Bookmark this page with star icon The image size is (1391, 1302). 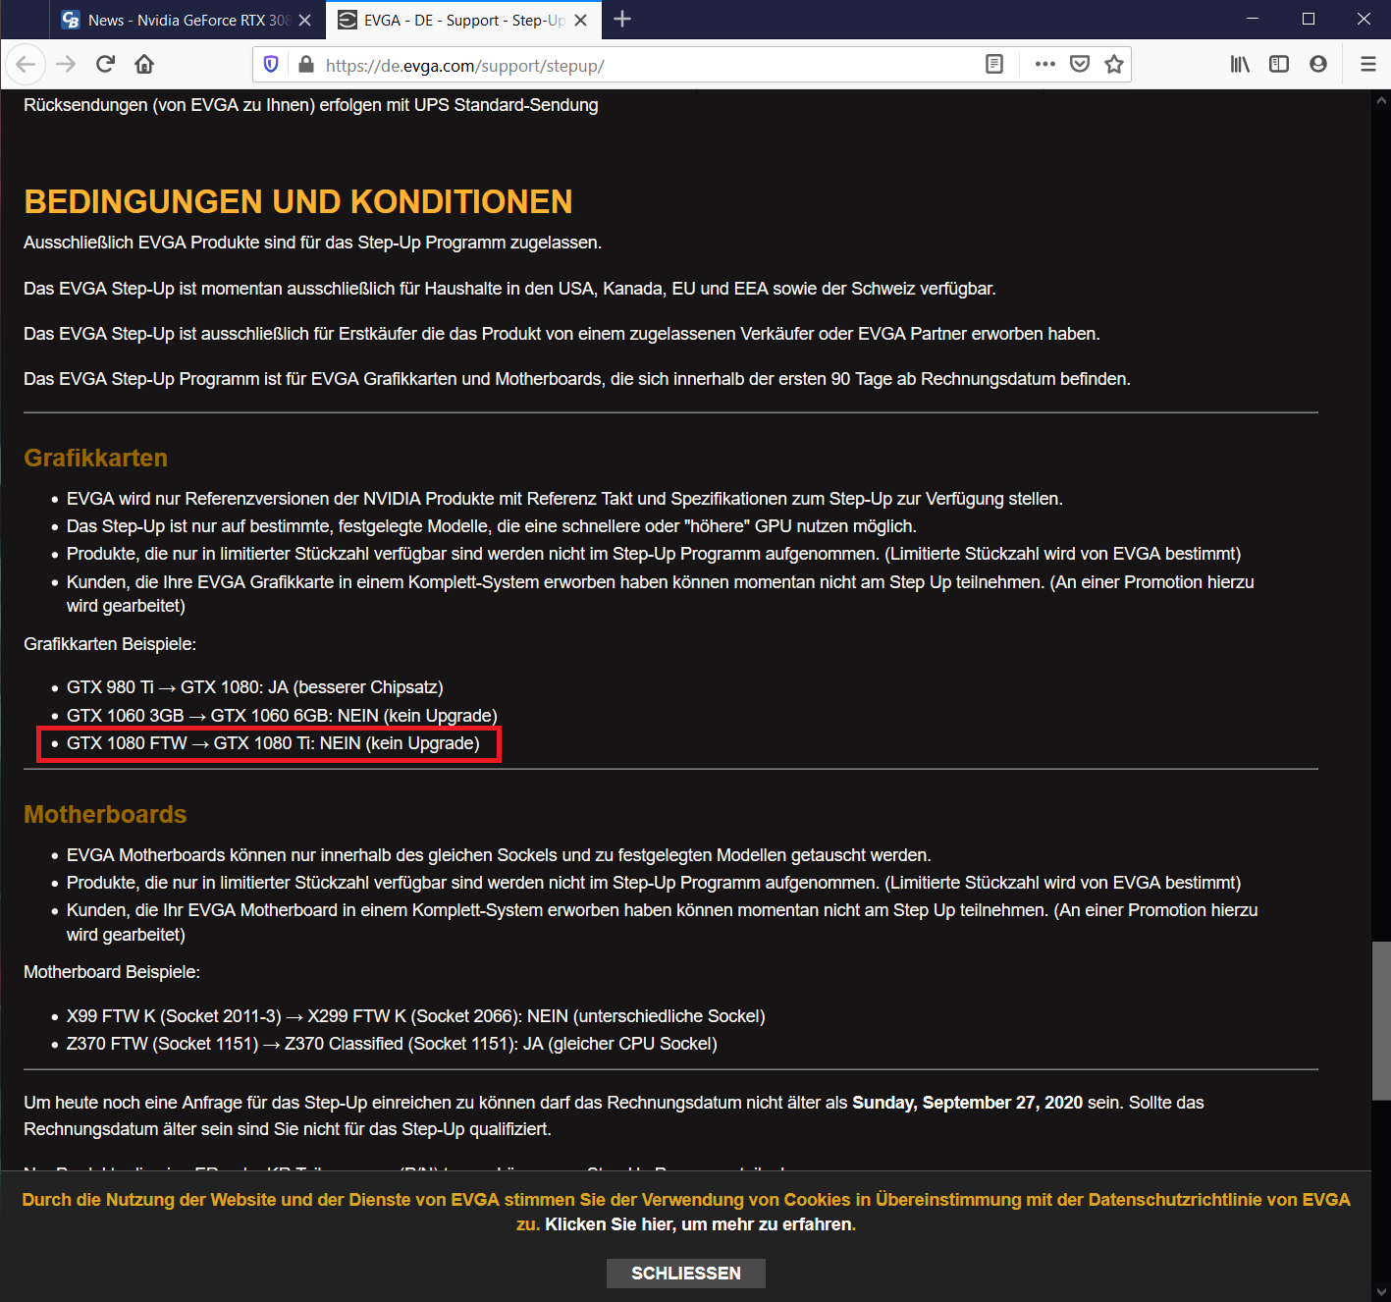tap(1114, 65)
